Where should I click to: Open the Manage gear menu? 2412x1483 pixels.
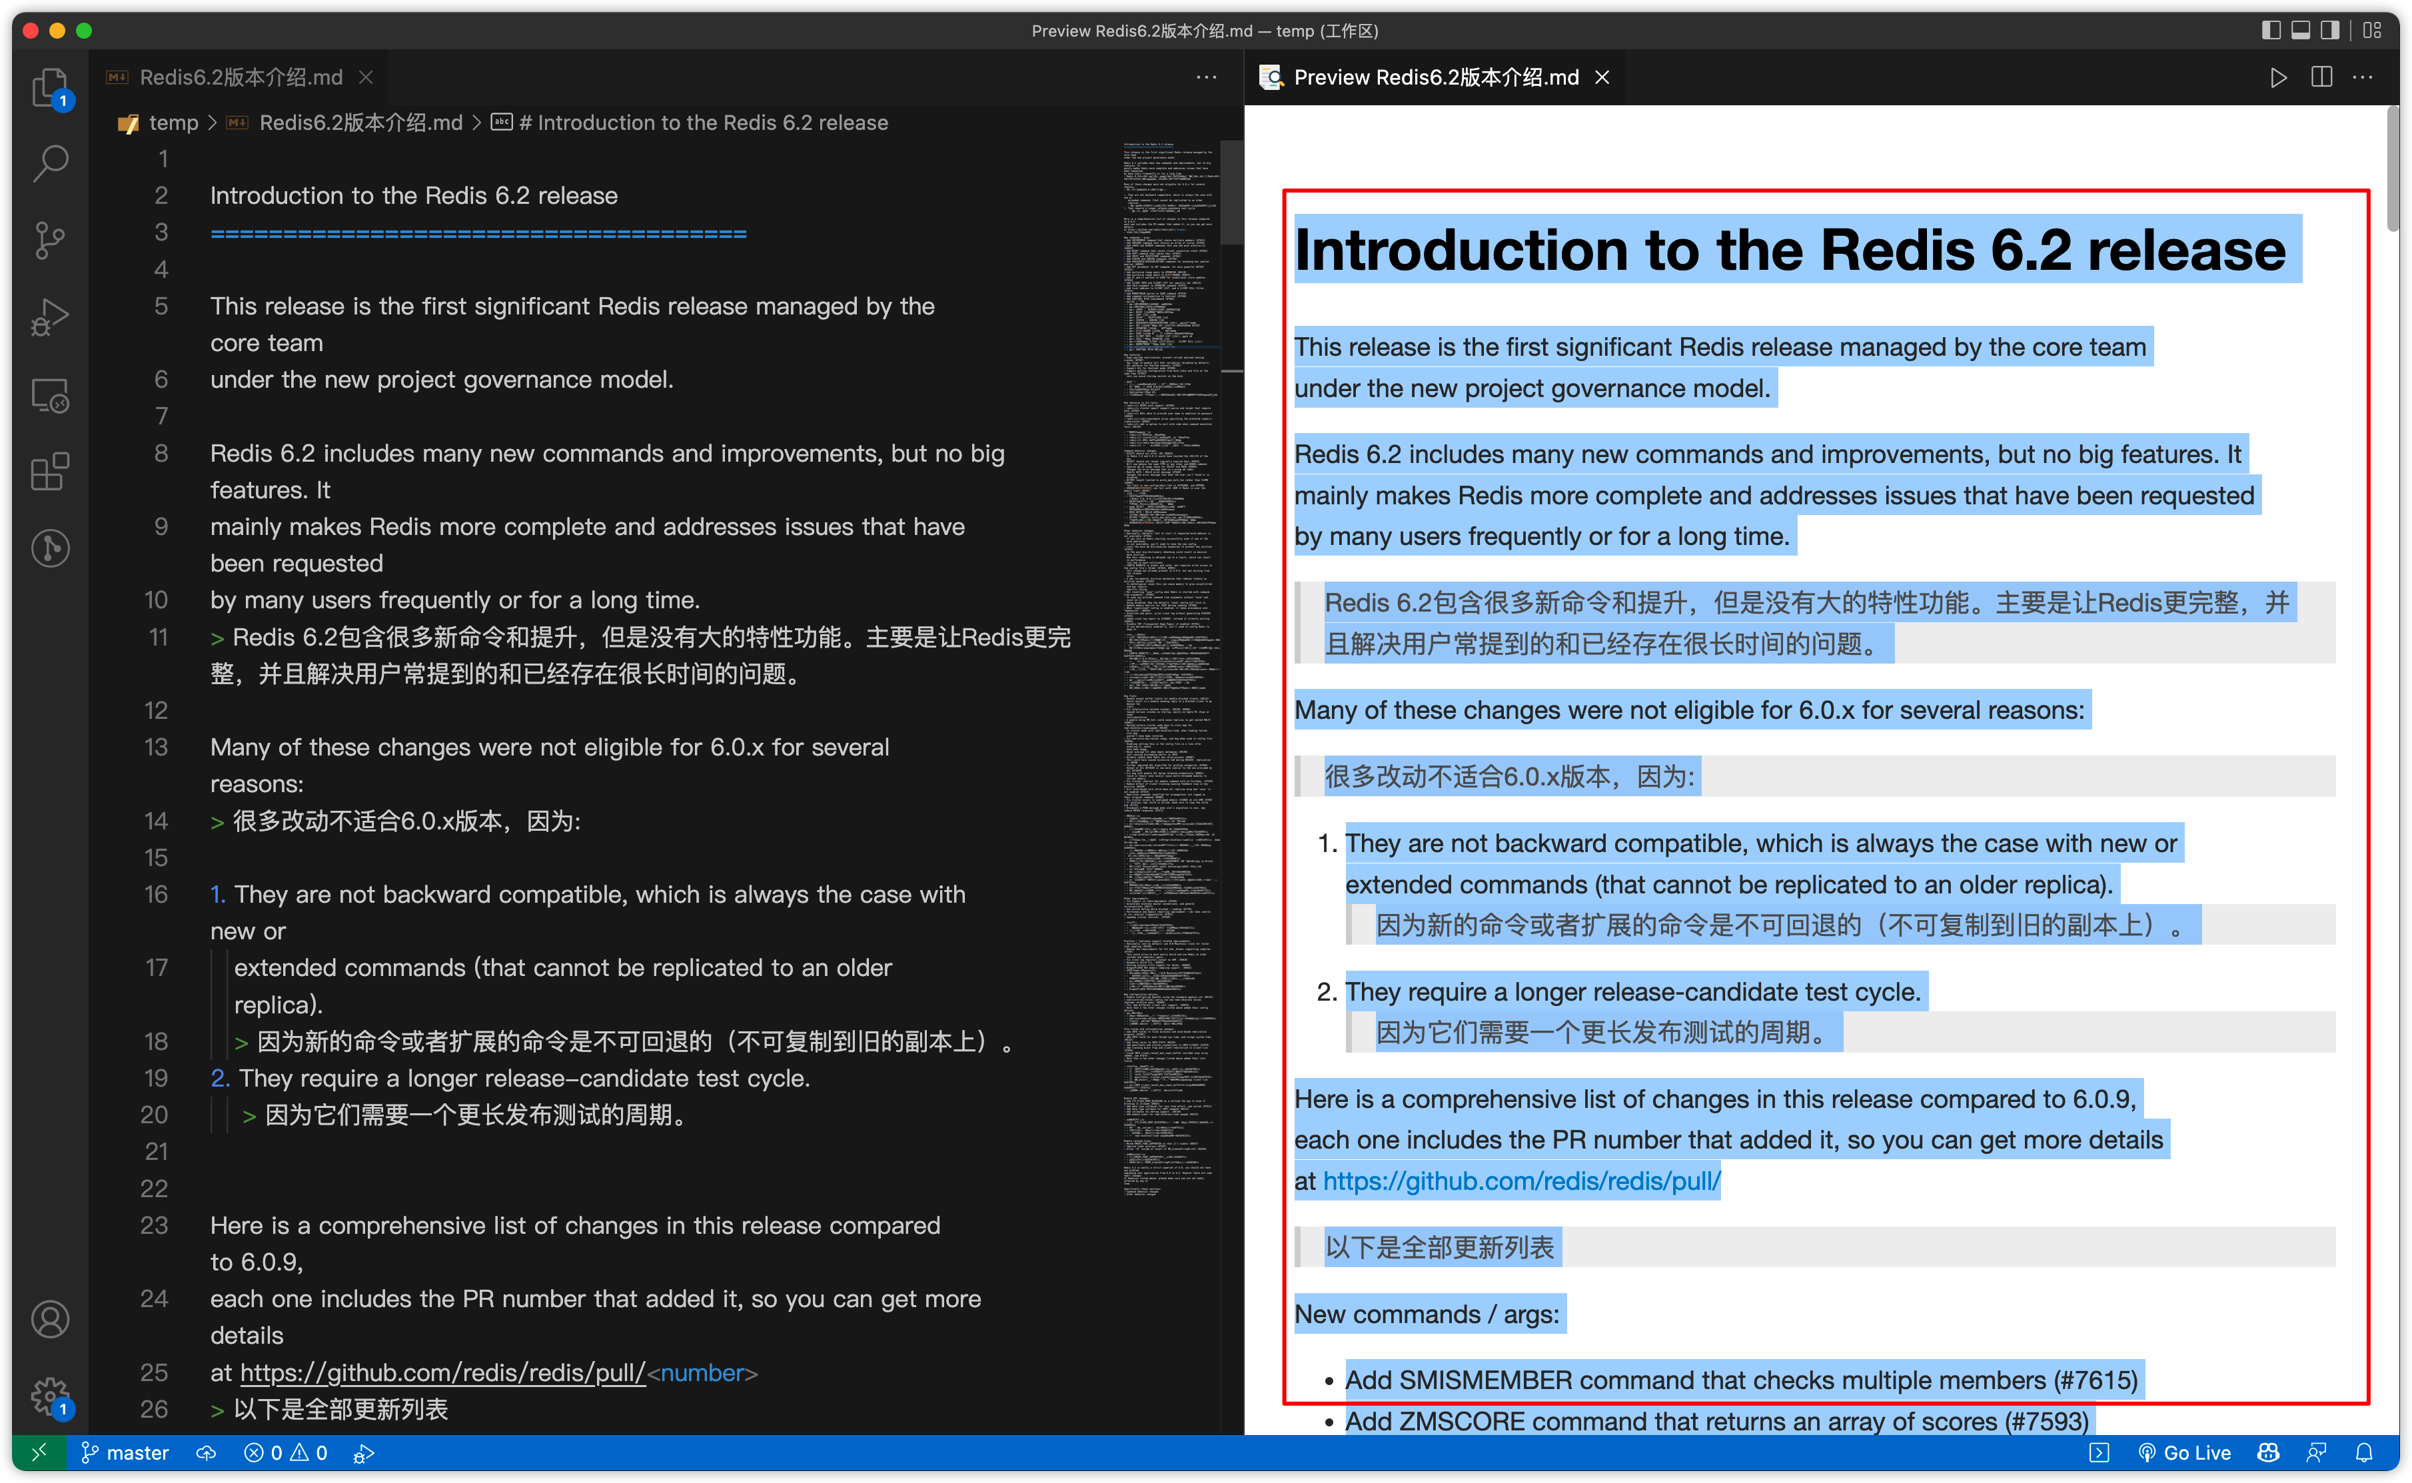[x=50, y=1396]
